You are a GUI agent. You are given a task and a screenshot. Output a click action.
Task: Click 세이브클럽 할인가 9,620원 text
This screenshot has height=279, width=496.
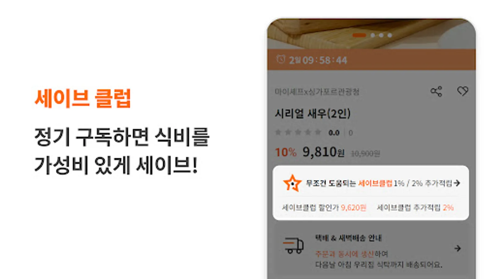point(324,207)
